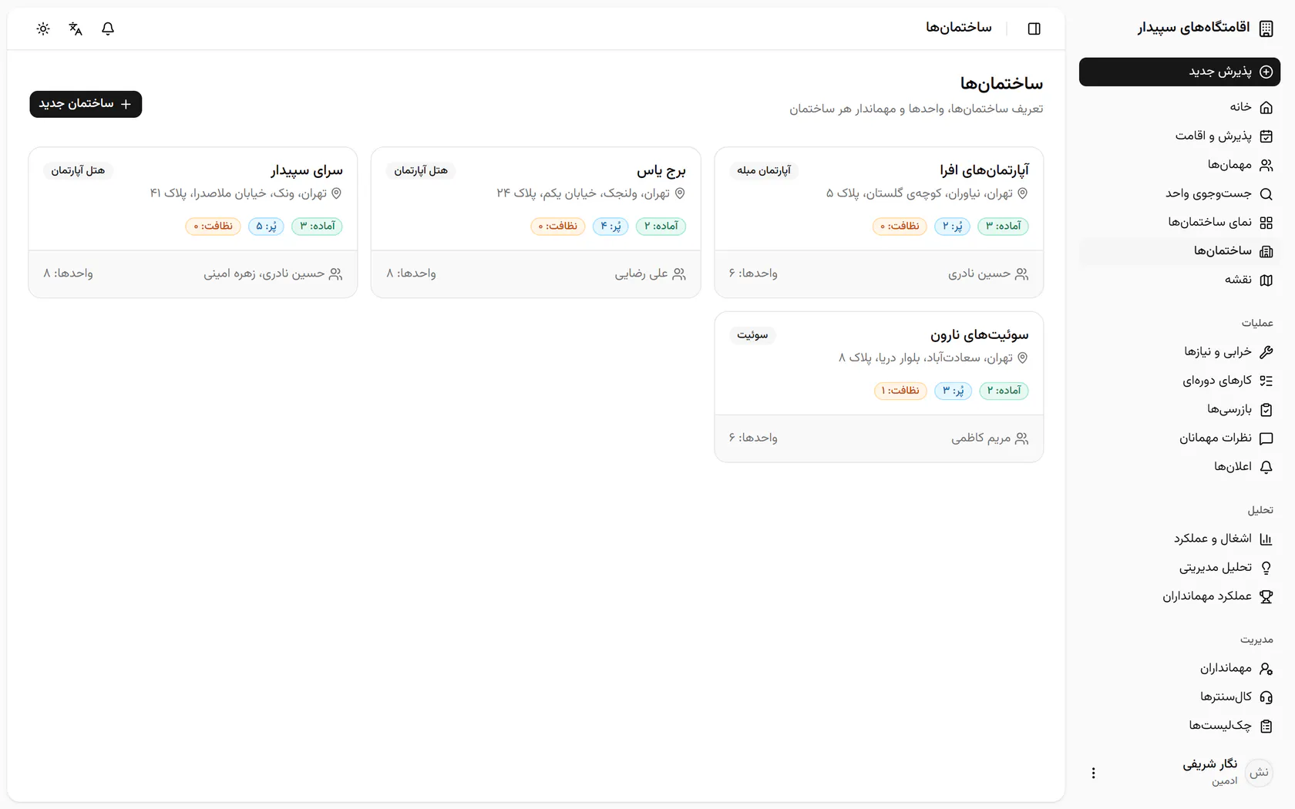Click the پذیرش جدید button
Image resolution: width=1295 pixels, height=809 pixels.
click(x=1179, y=72)
